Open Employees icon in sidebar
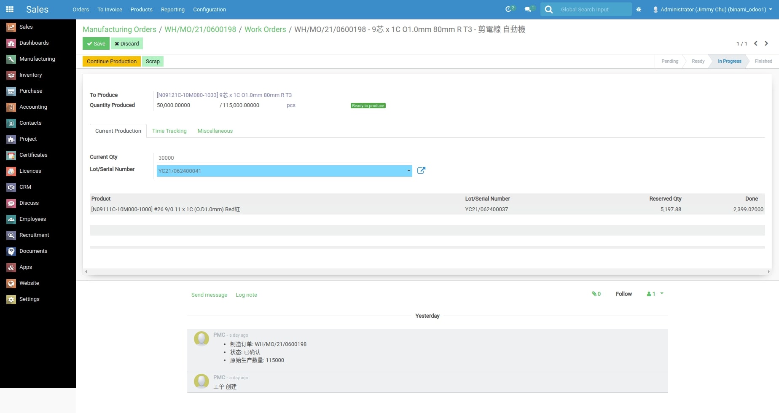779x413 pixels. [x=11, y=219]
